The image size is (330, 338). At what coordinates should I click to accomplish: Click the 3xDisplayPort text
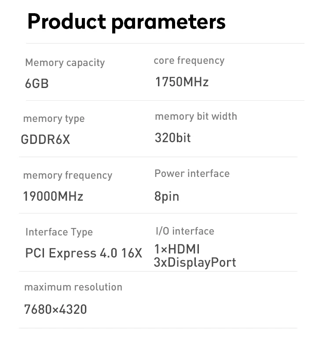[x=195, y=263]
